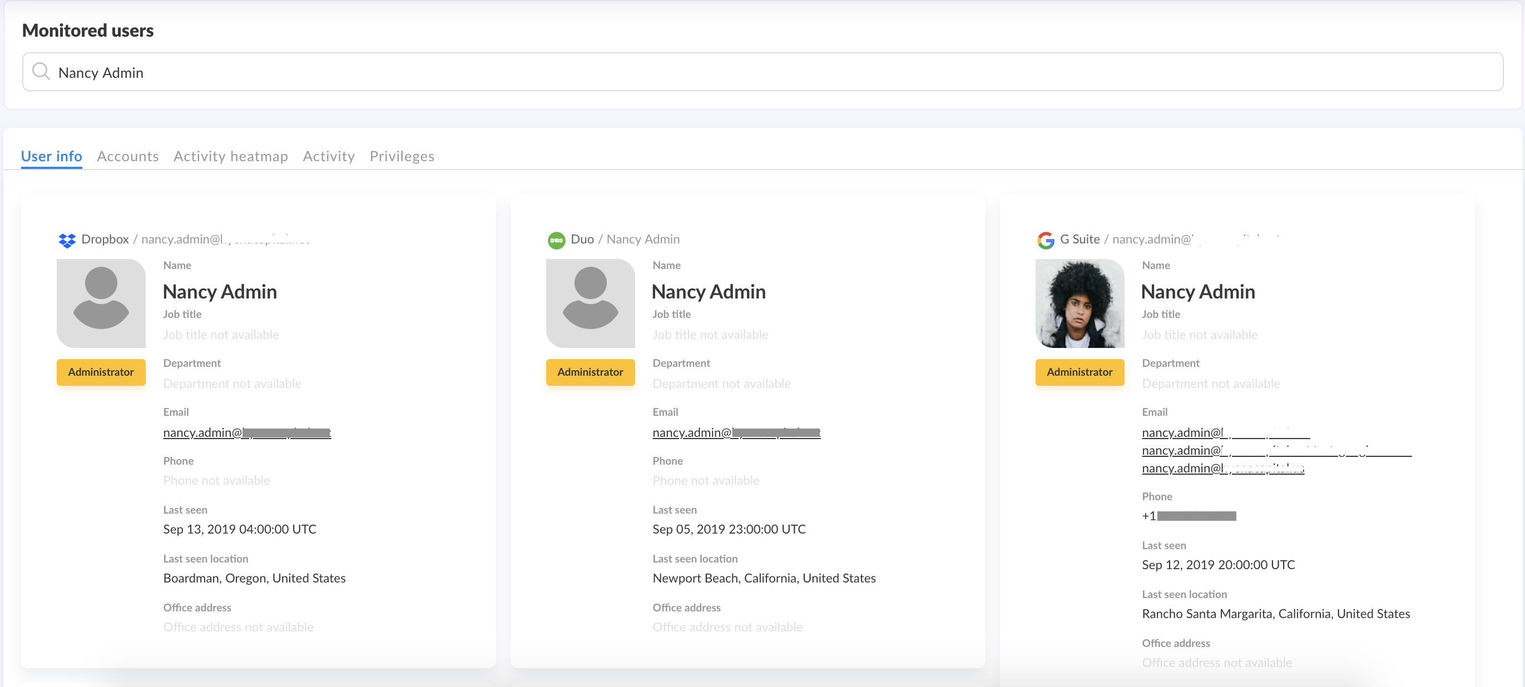Click Dropbox card placeholder avatar
The width and height of the screenshot is (1525, 687).
click(x=101, y=303)
